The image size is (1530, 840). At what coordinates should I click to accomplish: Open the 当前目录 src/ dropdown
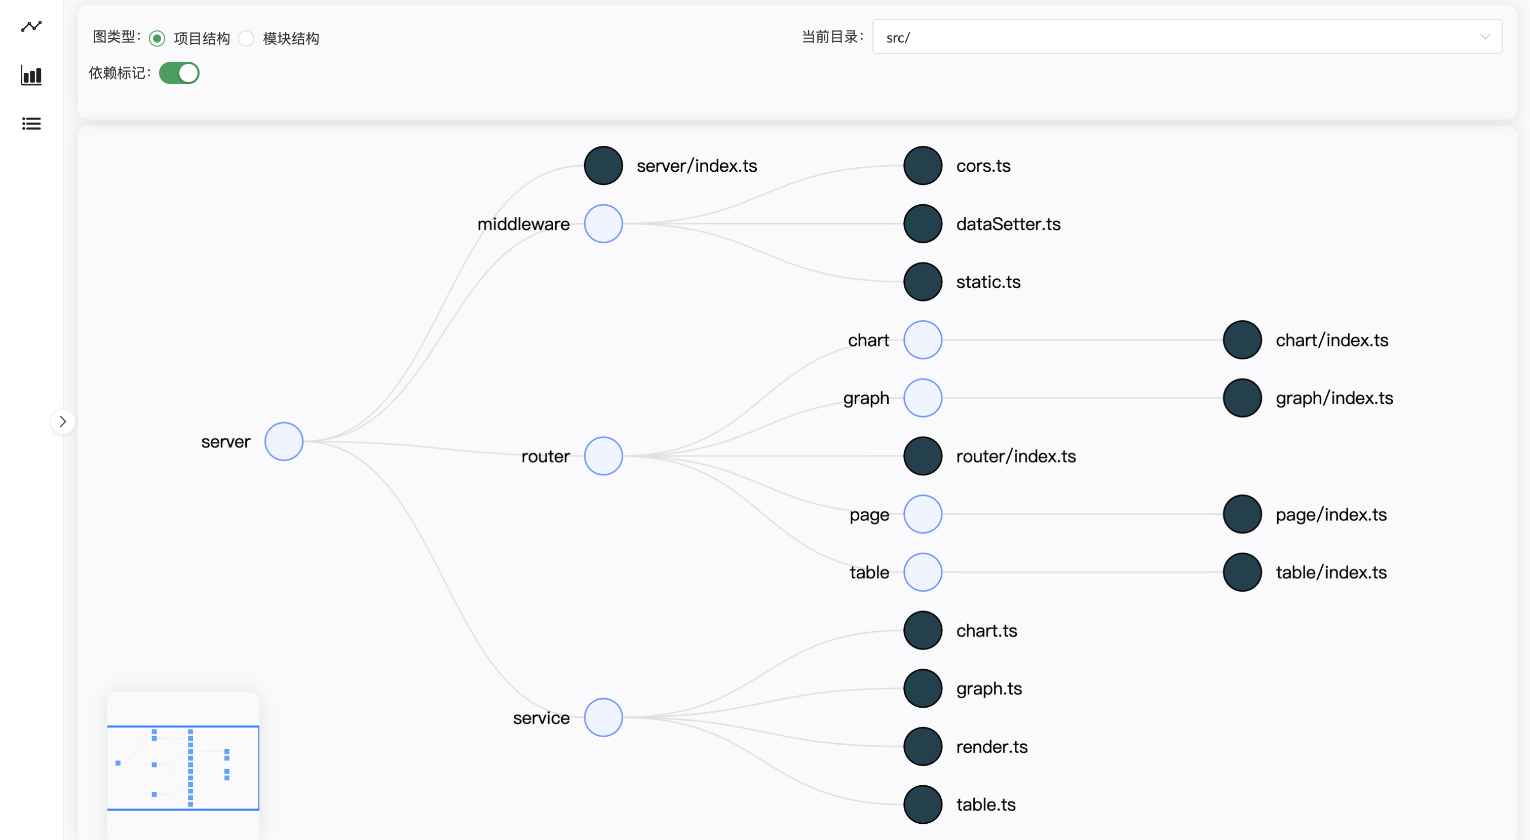[x=1186, y=37]
